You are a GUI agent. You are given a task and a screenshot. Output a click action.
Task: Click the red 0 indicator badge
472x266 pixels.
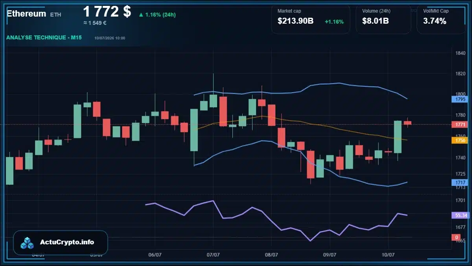pos(457,237)
